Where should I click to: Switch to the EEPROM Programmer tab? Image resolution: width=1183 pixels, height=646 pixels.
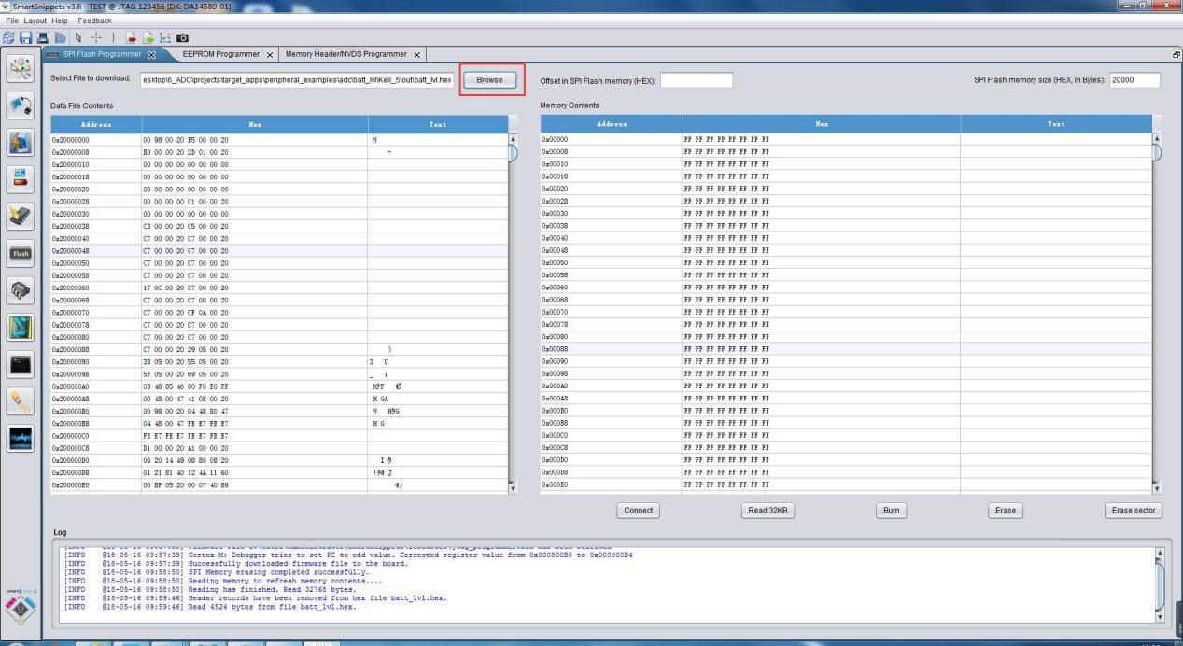[x=221, y=55]
